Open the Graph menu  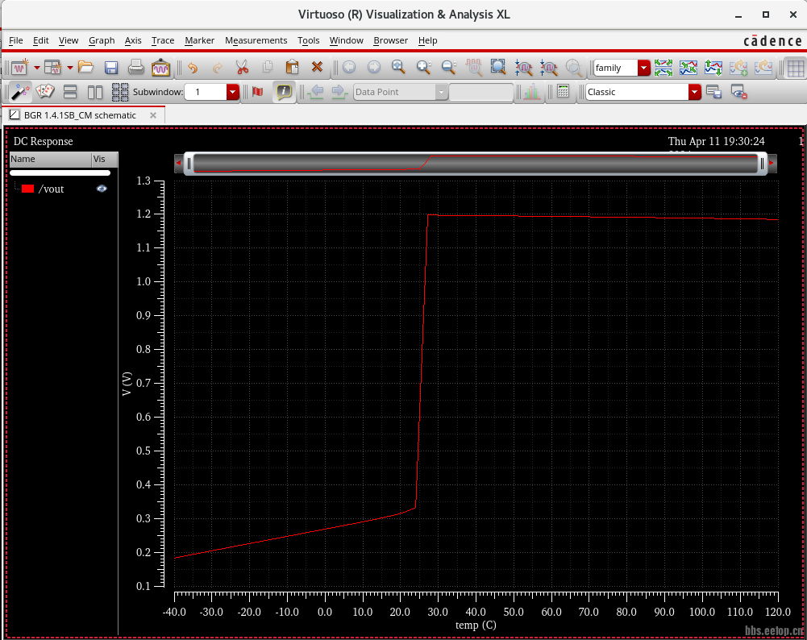point(102,40)
